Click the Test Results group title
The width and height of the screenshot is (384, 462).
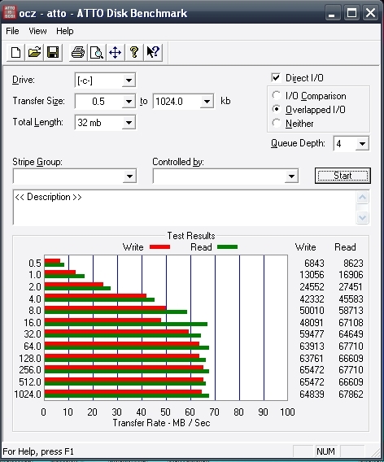191,236
